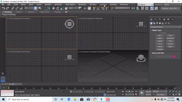
Task: Open the Standard Primitives dropdown
Action: click(165, 27)
